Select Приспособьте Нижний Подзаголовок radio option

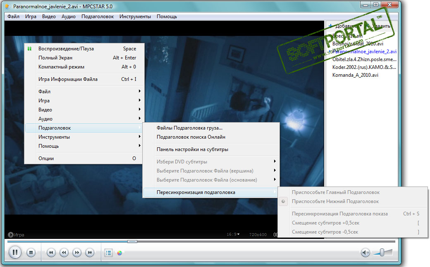[353, 201]
